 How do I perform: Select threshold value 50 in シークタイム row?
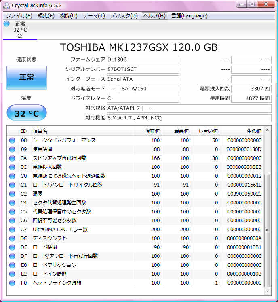click(215, 140)
